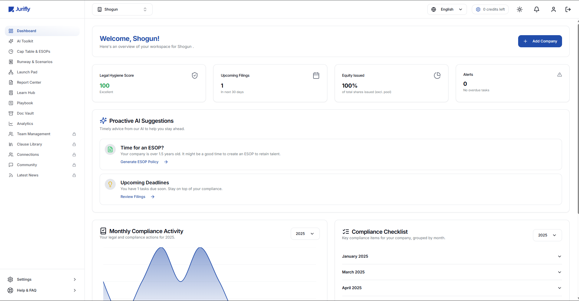
Task: Click the green document icon for ESOP suggestion
Action: [x=110, y=149]
